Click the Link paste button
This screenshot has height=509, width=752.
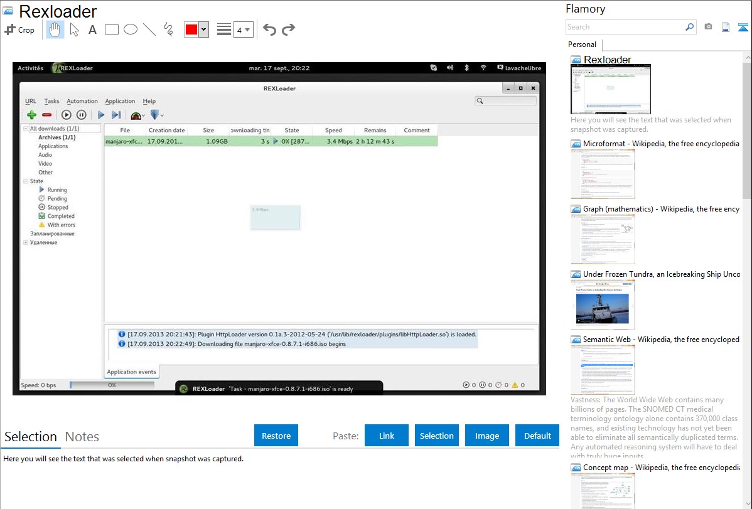click(x=387, y=436)
